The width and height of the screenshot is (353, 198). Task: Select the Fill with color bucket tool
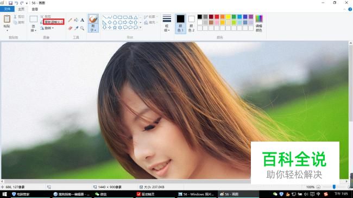coord(77,20)
